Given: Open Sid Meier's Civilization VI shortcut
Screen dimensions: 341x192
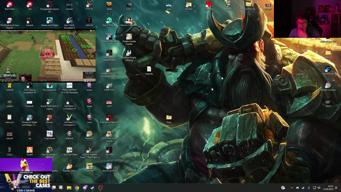Looking at the screenshot, I should coord(70,105).
